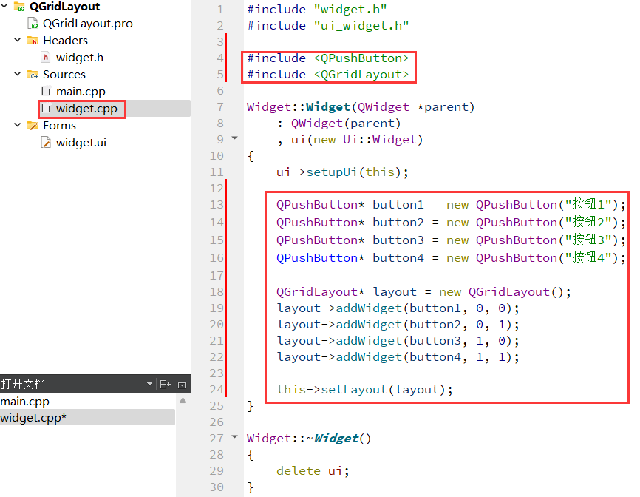Select widget.h in the project tree
This screenshot has height=497, width=640.
80,58
